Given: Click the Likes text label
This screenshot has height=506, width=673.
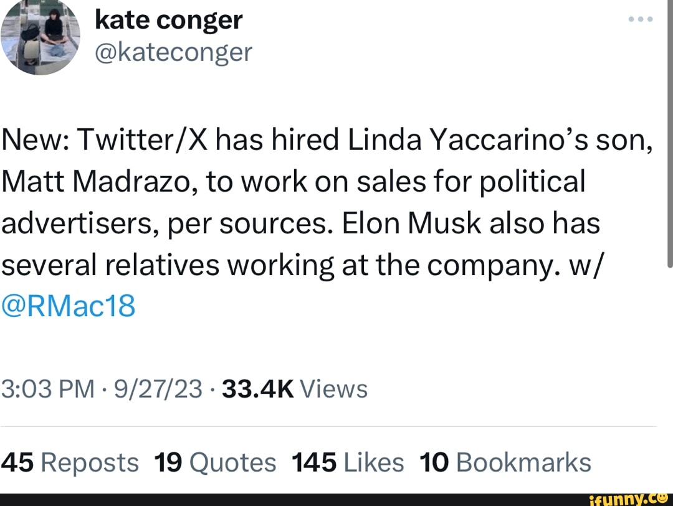Looking at the screenshot, I should [x=374, y=462].
